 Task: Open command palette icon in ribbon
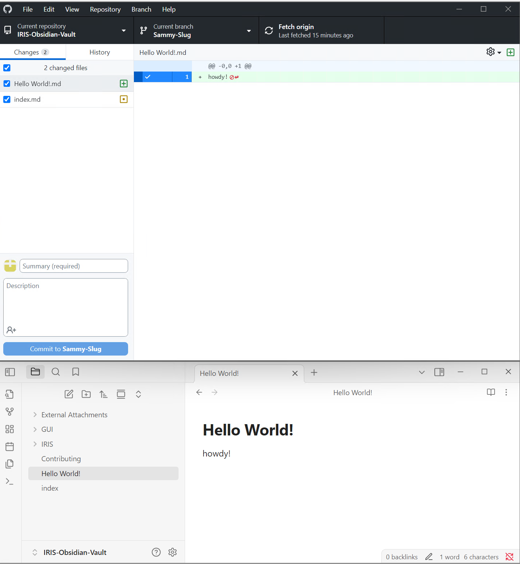click(10, 481)
